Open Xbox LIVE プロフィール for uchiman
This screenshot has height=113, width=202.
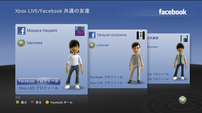click(106, 83)
